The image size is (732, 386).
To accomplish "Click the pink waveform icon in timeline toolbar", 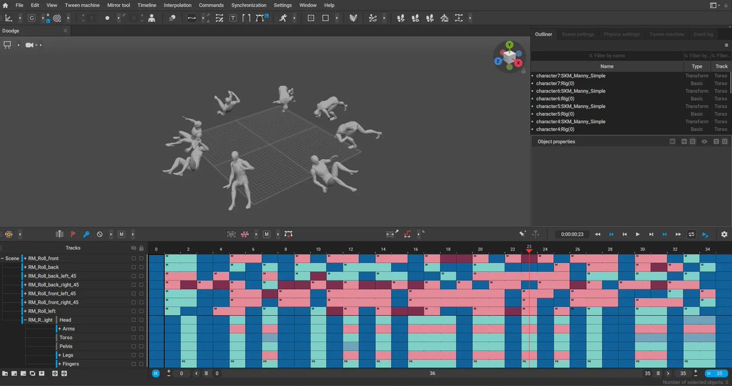I will [245, 234].
